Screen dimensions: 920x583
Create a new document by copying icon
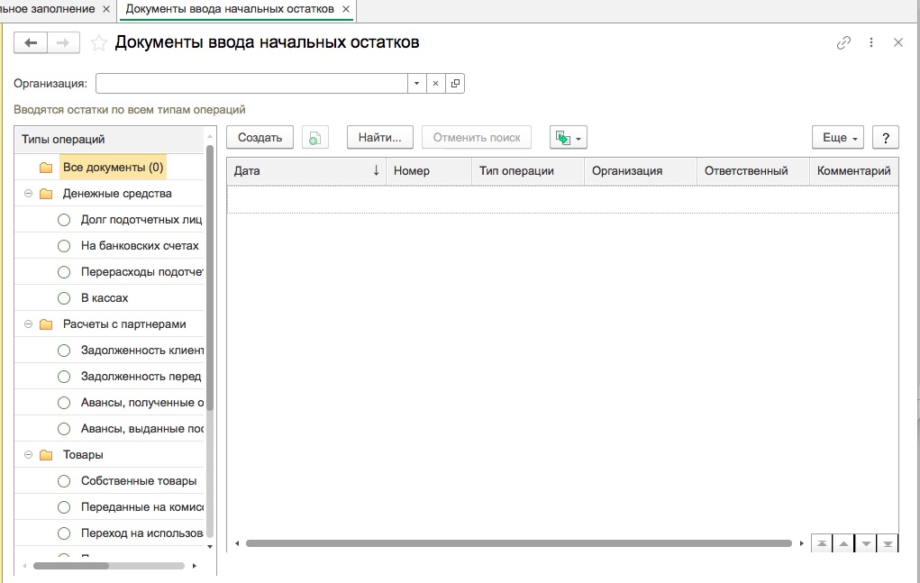click(x=315, y=138)
